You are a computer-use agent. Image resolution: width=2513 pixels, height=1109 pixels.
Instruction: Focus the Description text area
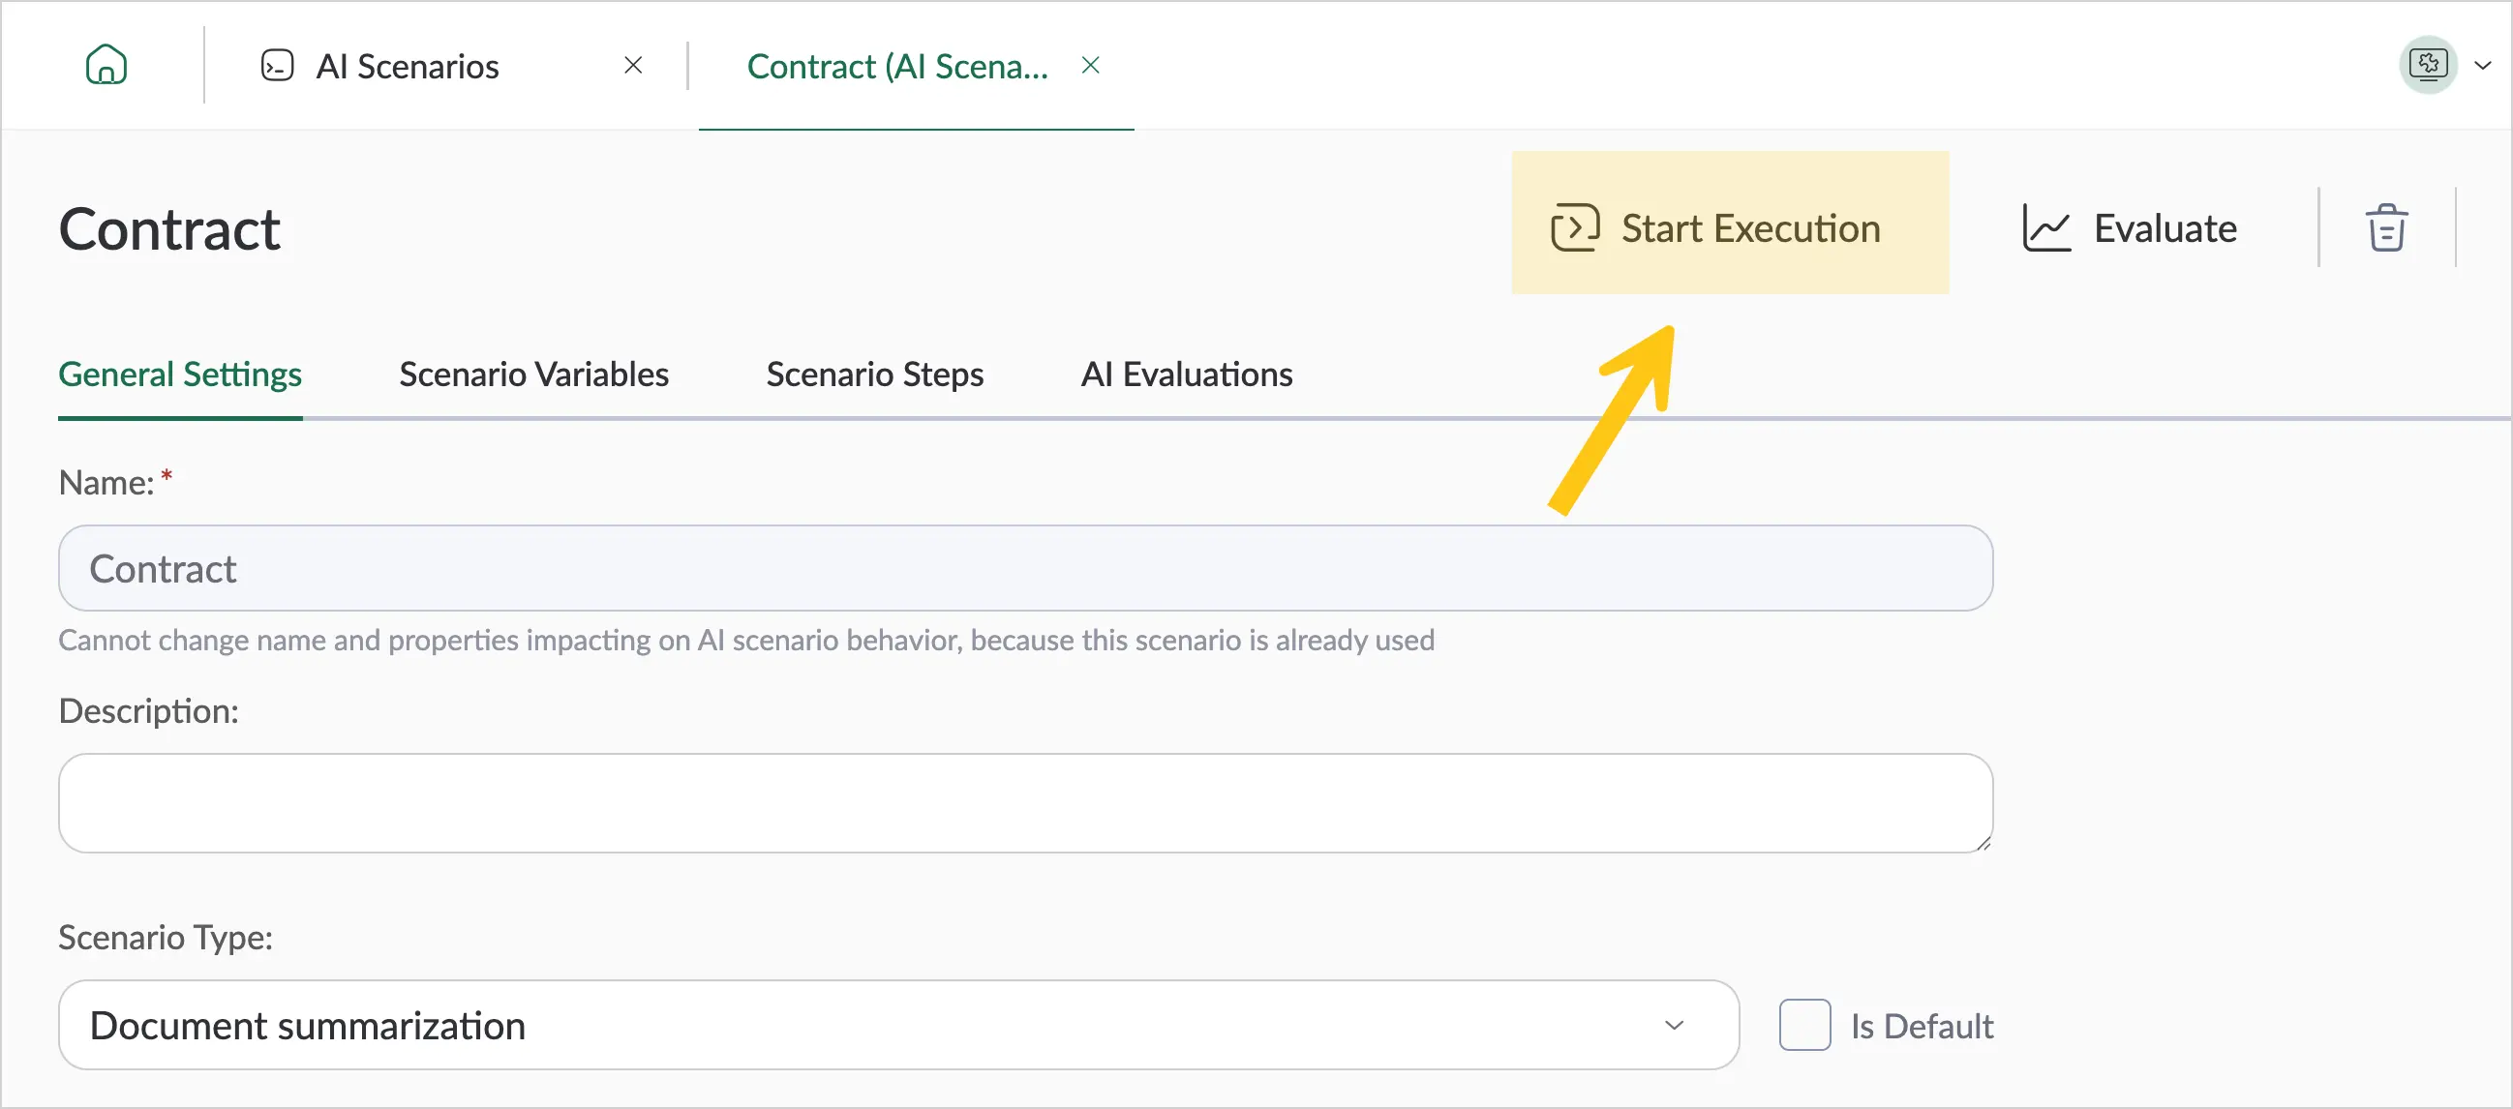1025,803
